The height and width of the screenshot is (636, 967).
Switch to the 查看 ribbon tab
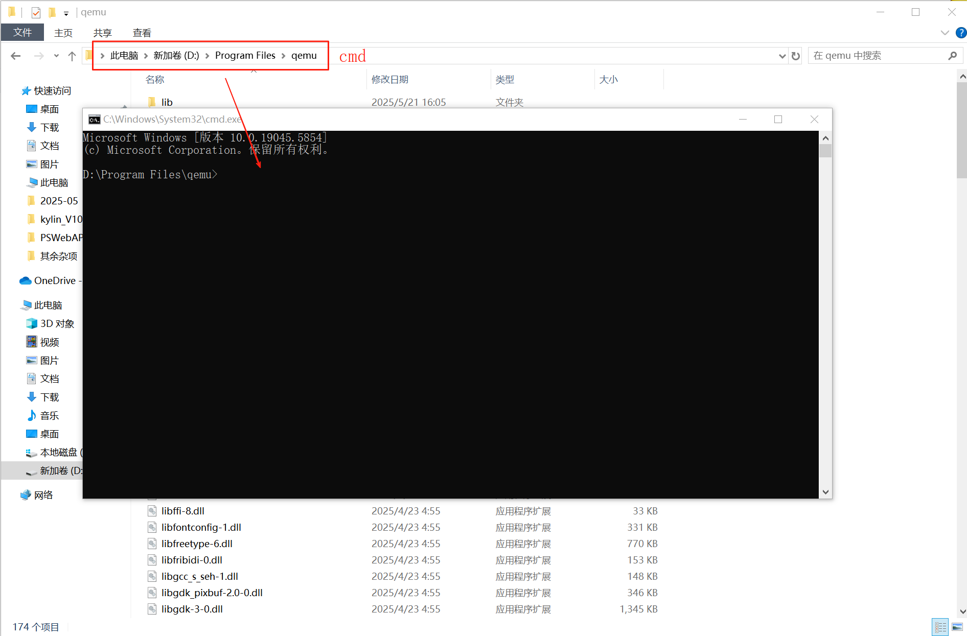(x=142, y=32)
